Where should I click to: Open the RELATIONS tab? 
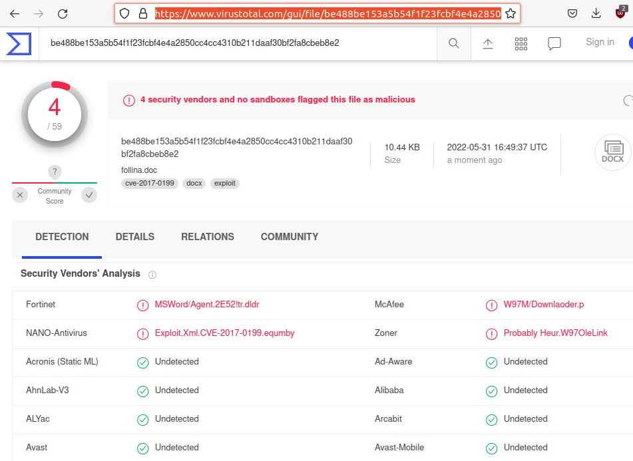[x=208, y=237]
